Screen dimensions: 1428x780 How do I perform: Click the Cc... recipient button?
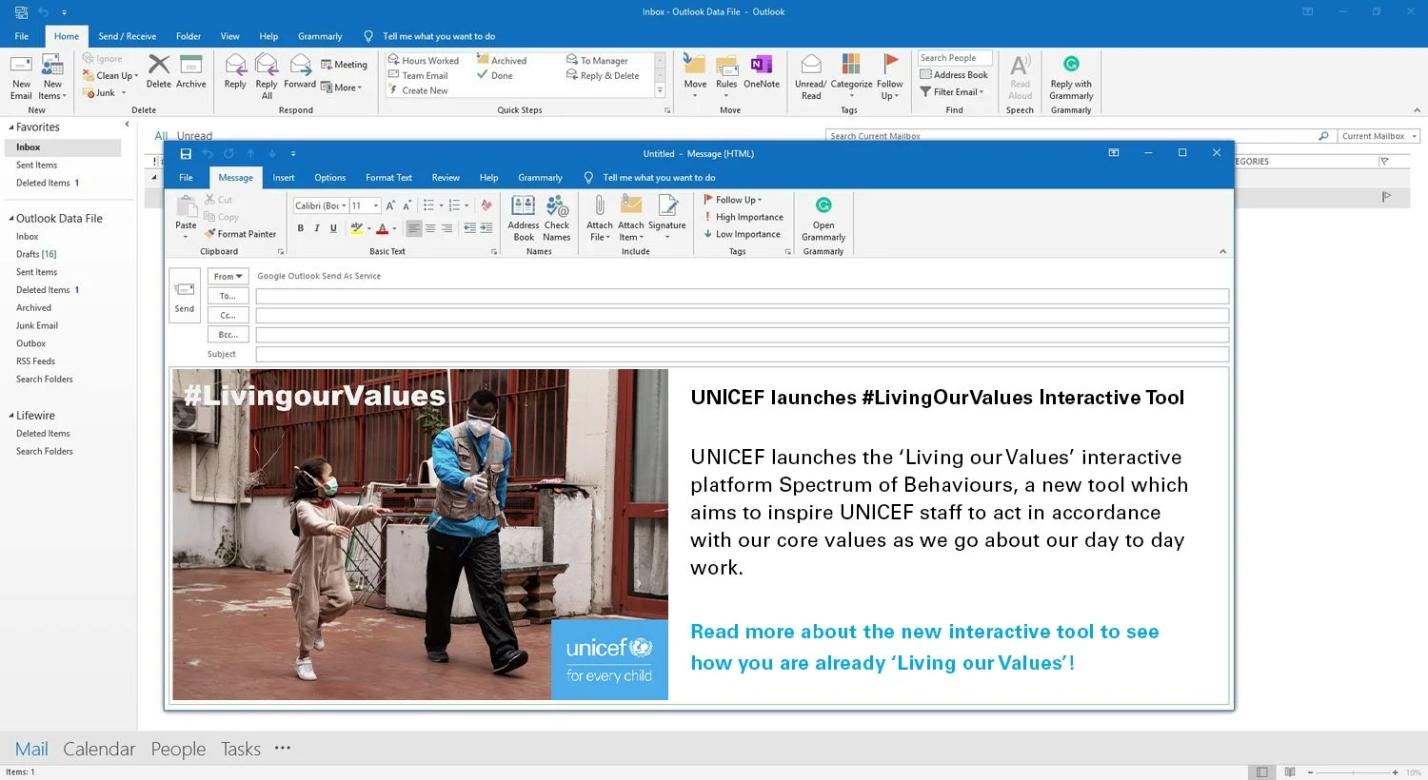pos(228,315)
